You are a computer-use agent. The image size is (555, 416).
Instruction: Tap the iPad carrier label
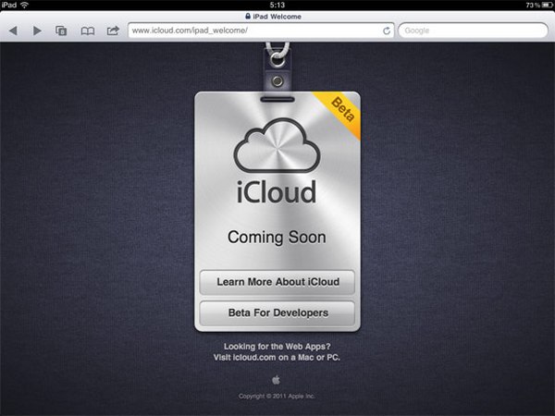[9, 5]
